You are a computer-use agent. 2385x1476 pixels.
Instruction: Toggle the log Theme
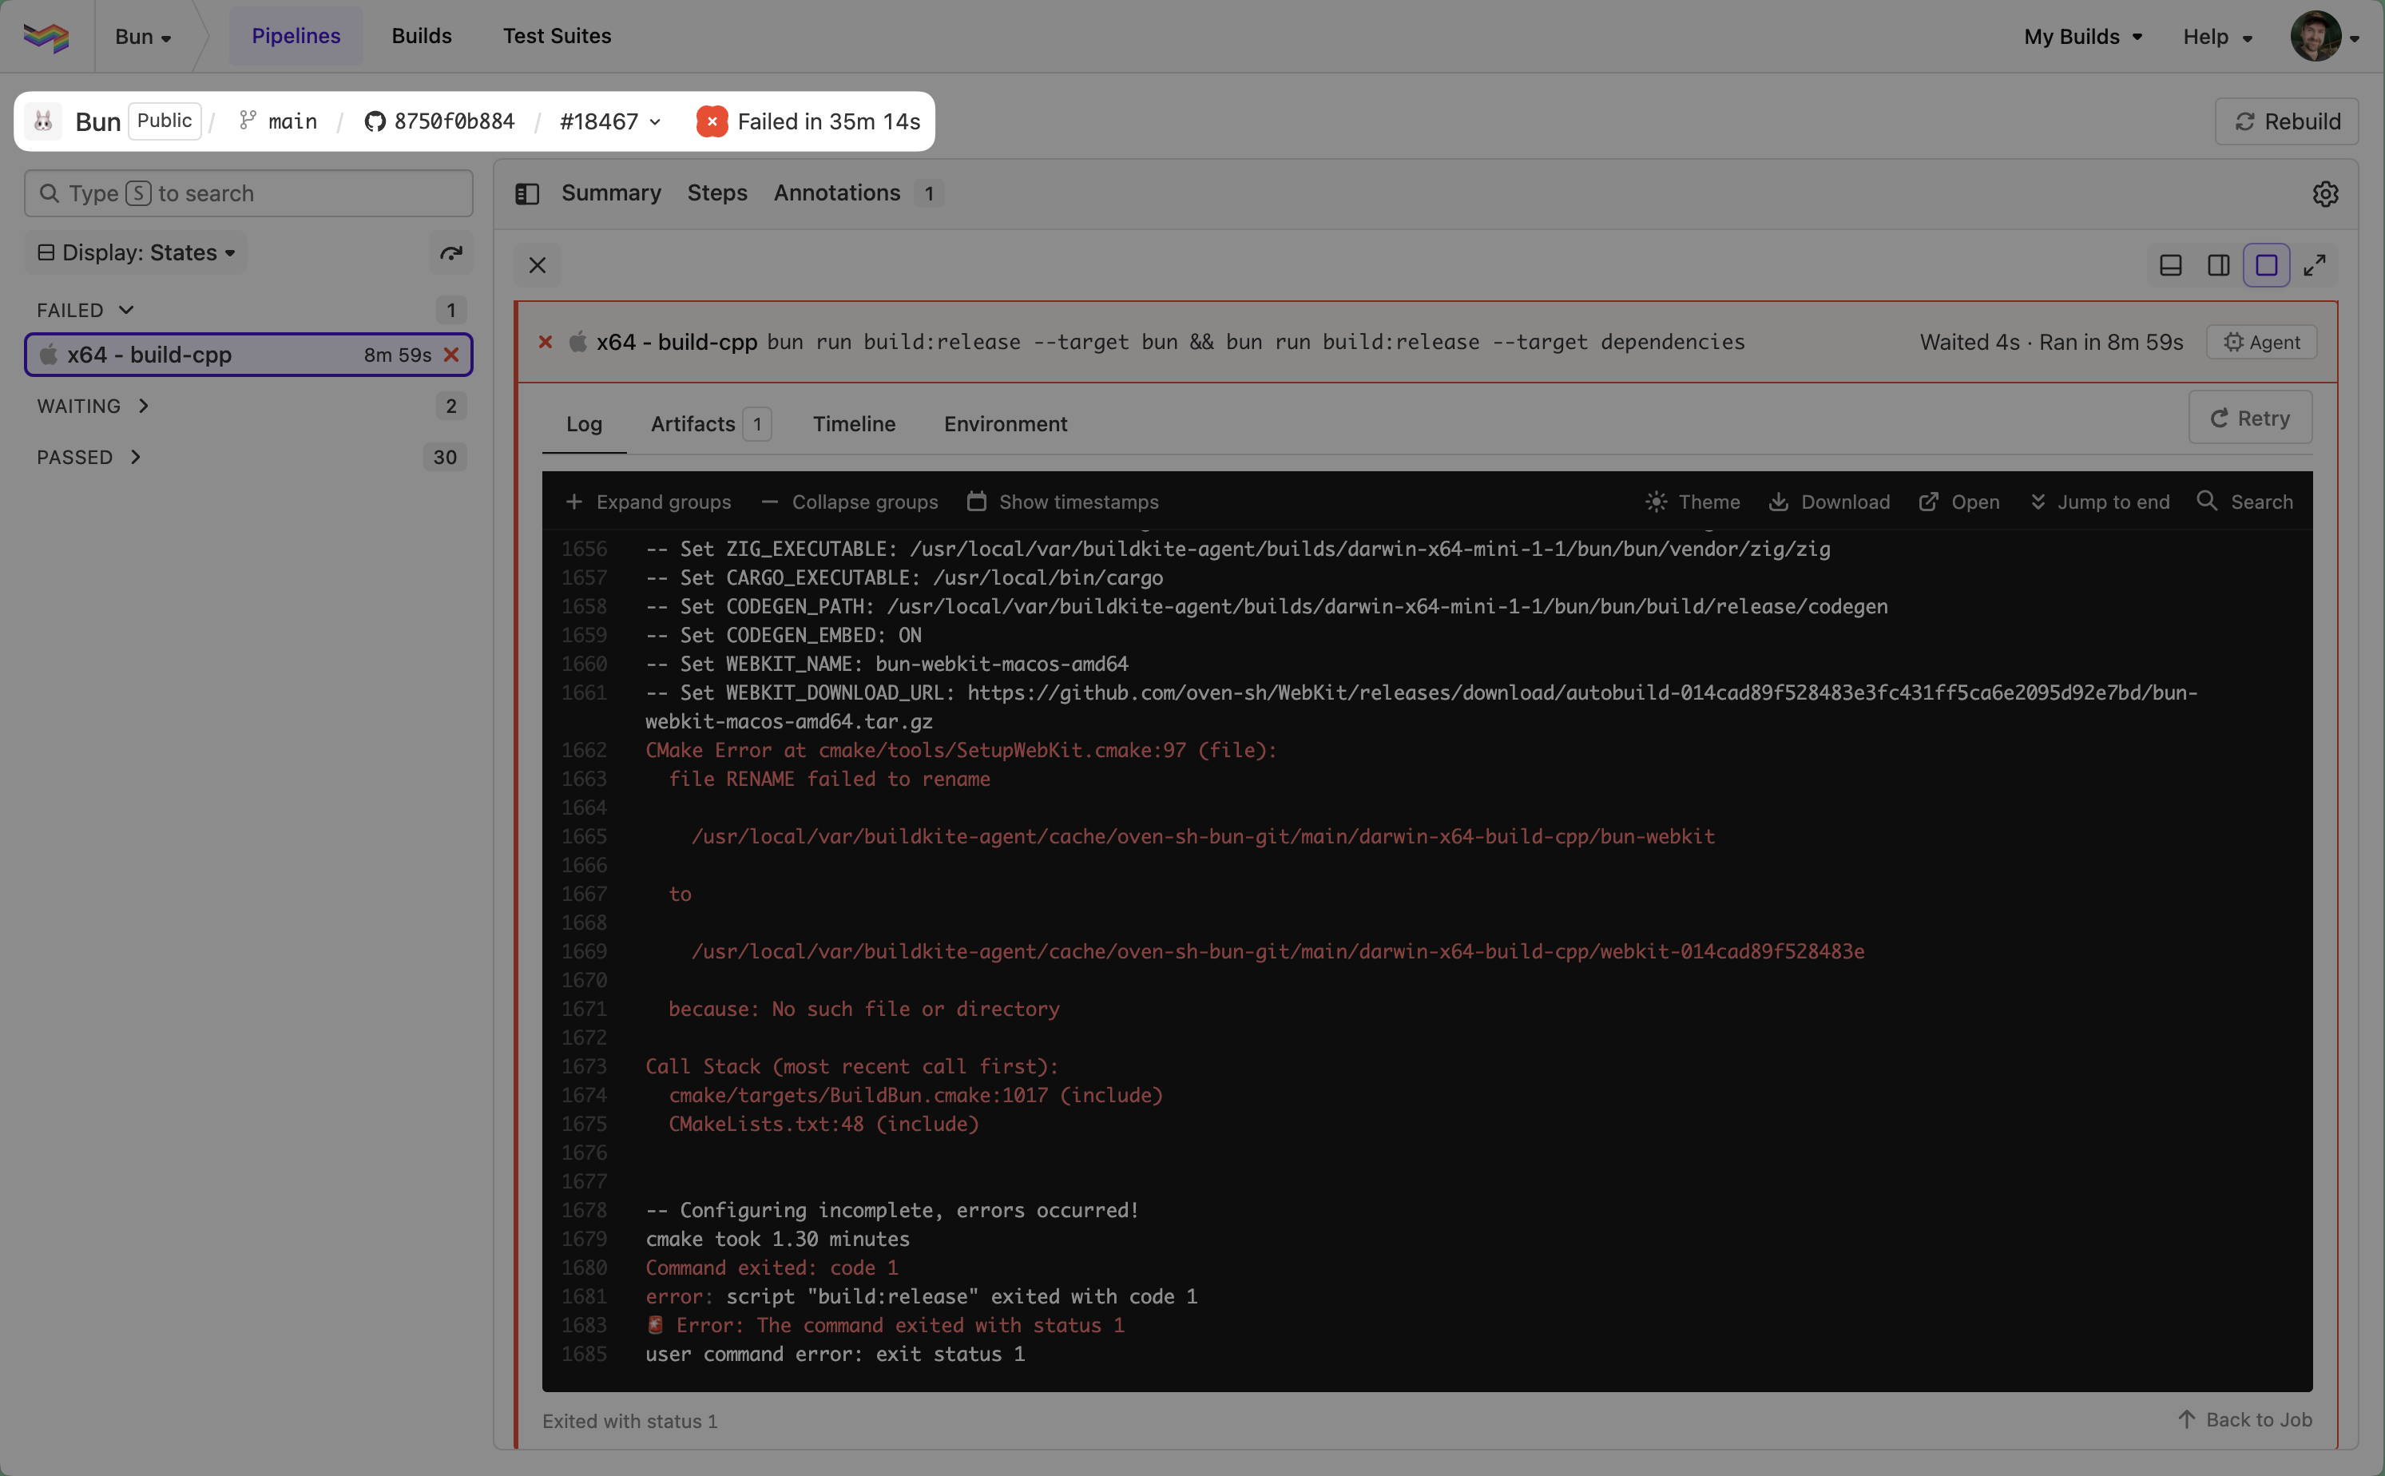(x=1692, y=502)
